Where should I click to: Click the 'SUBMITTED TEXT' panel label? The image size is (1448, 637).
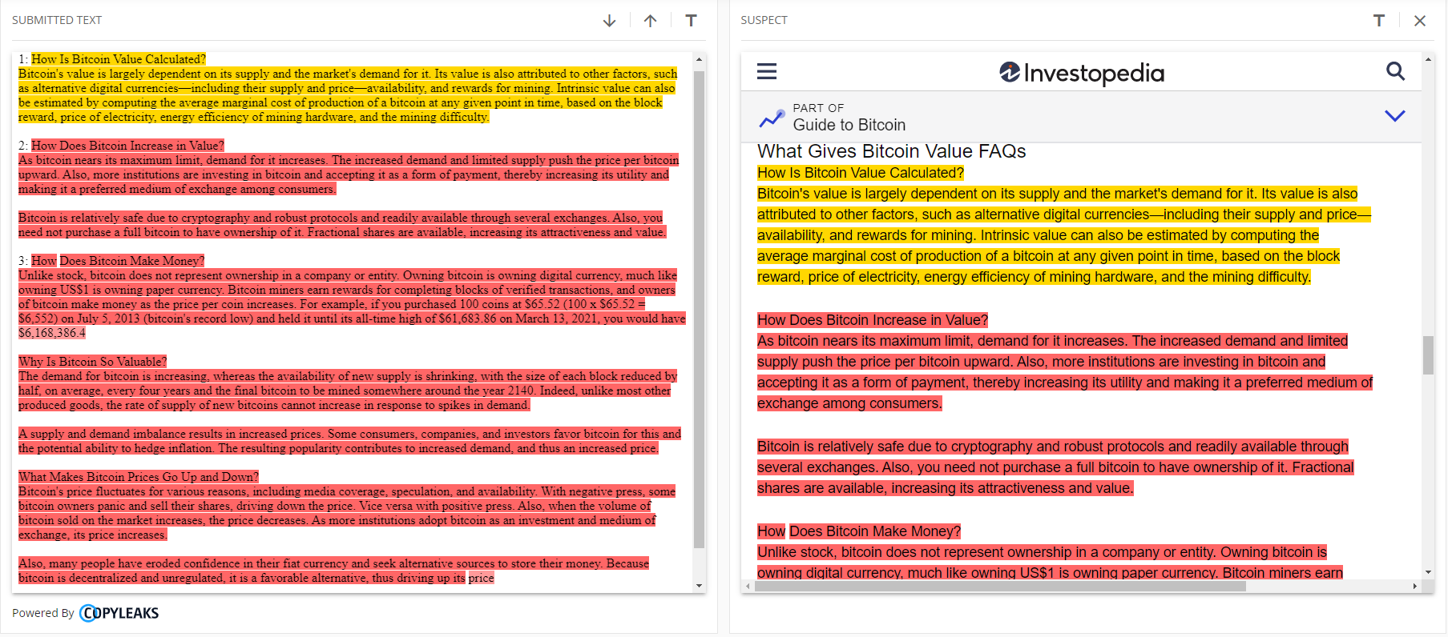point(57,20)
